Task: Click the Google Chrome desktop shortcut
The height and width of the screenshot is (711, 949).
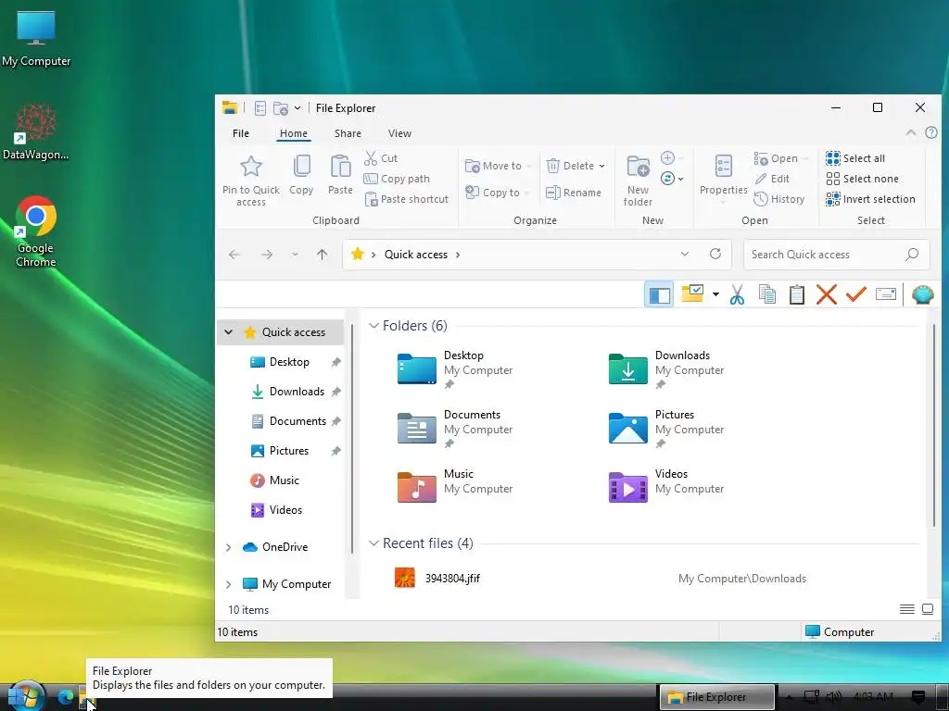Action: 36,231
